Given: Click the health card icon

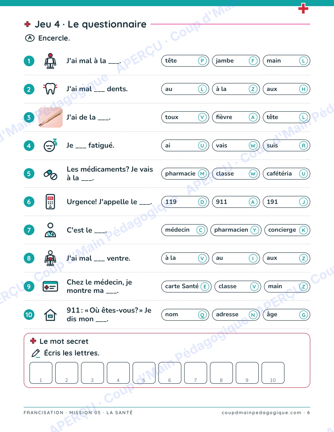Looking at the screenshot, I should tap(50, 287).
